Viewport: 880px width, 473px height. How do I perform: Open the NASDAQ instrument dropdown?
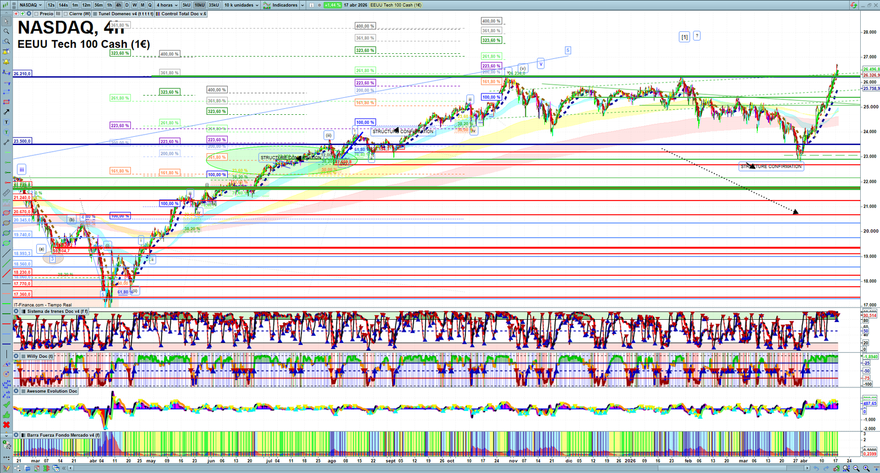tap(30, 5)
